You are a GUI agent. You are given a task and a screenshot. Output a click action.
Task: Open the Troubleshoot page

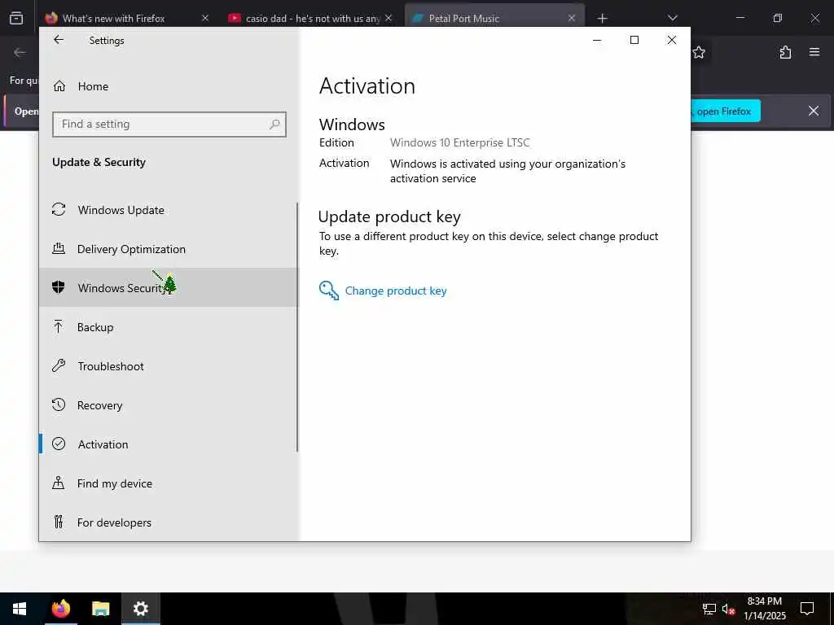[169, 366]
